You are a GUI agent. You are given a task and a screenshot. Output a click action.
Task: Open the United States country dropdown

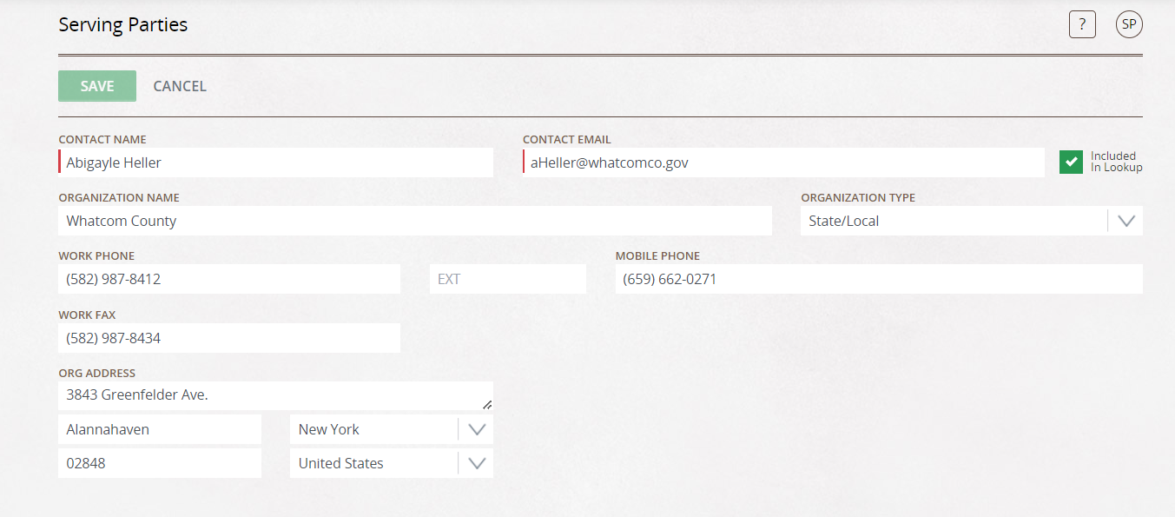pyautogui.click(x=391, y=463)
